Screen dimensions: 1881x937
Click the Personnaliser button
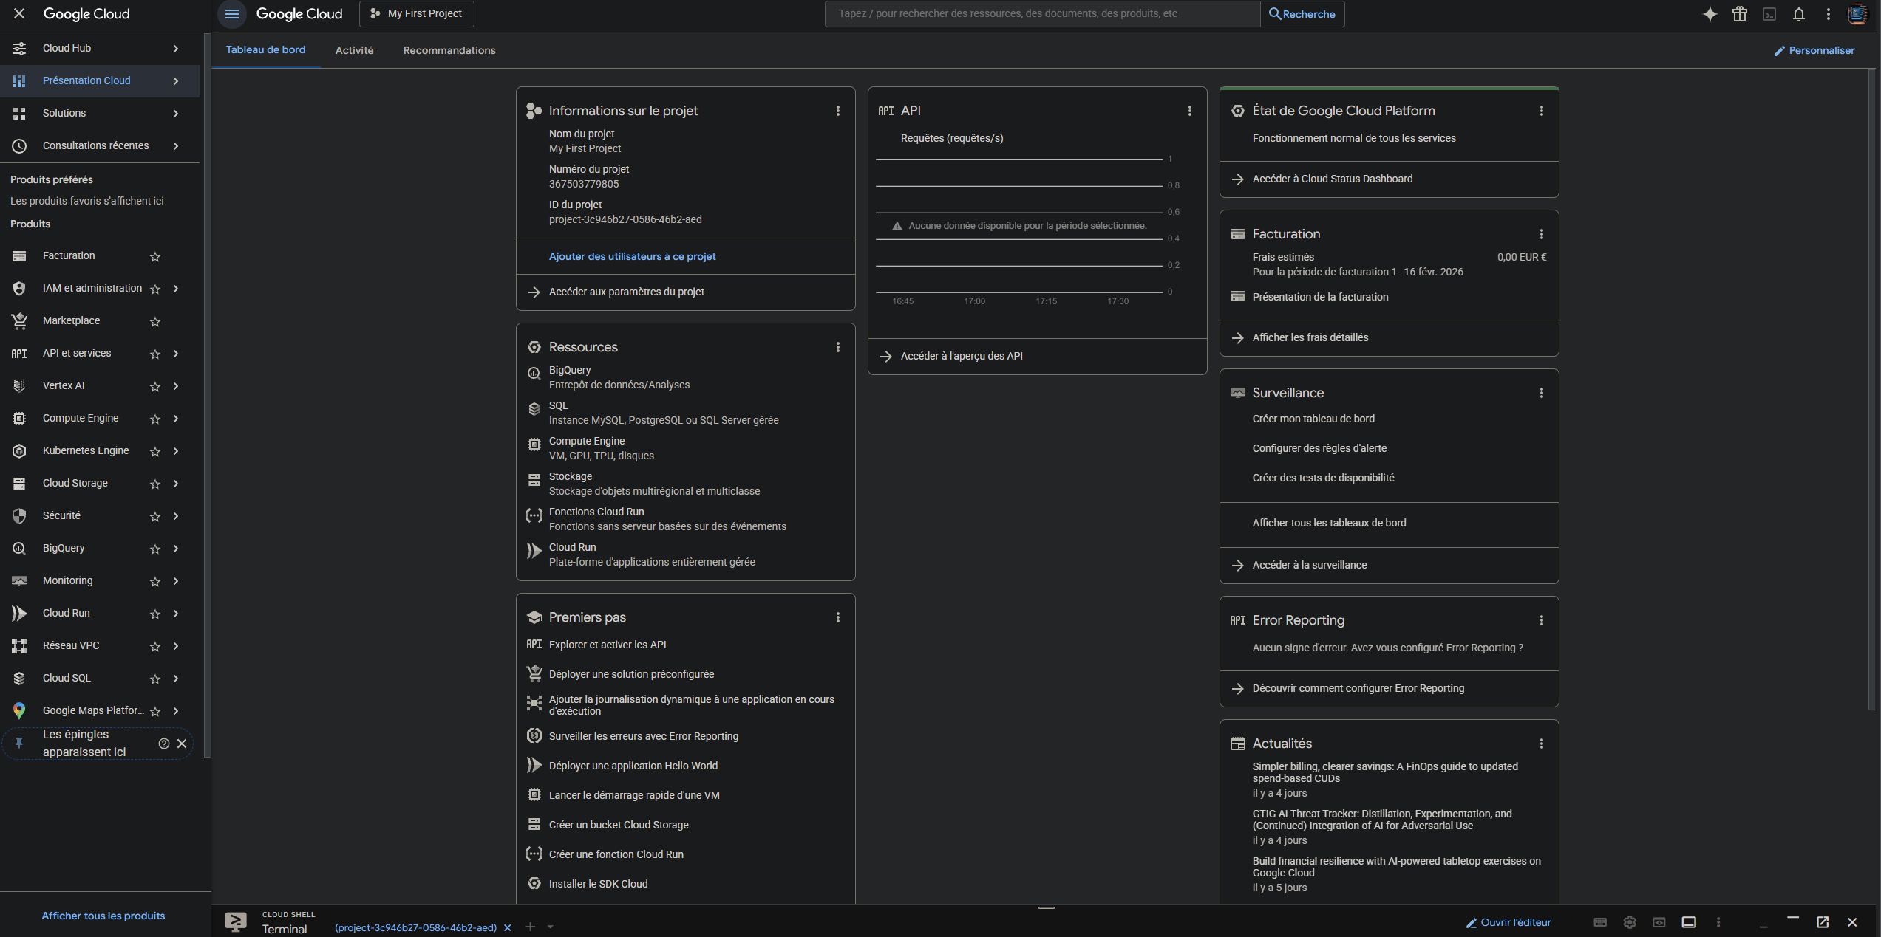1814,50
